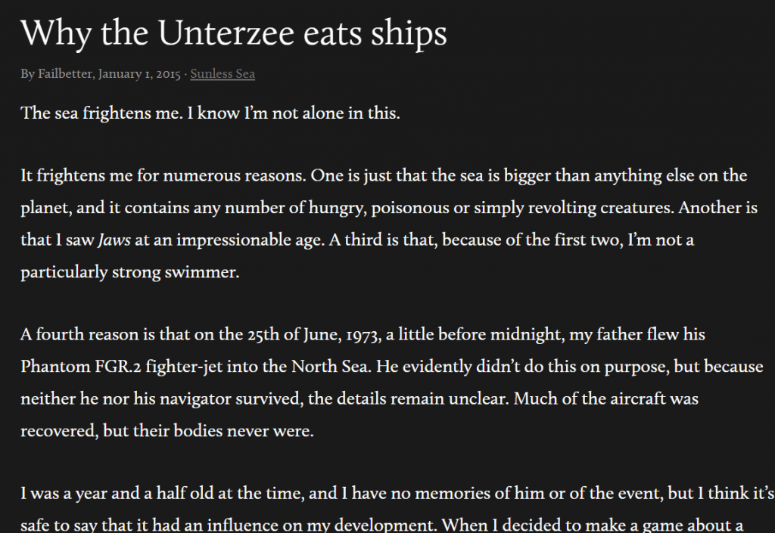Screen dimensions: 775x533
Task: Click the sentence "The sea frightens me."
Action: (102, 113)
